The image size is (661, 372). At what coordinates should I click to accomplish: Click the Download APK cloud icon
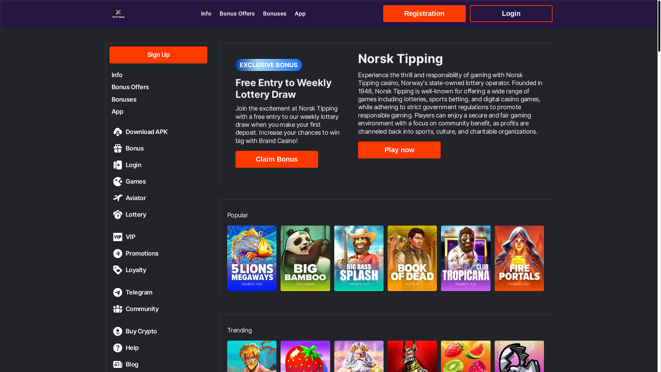pos(118,132)
